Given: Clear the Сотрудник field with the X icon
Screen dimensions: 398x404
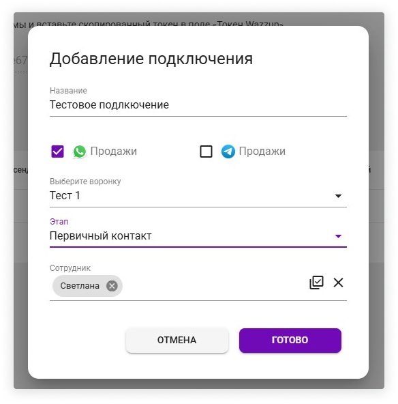Looking at the screenshot, I should click(x=338, y=283).
